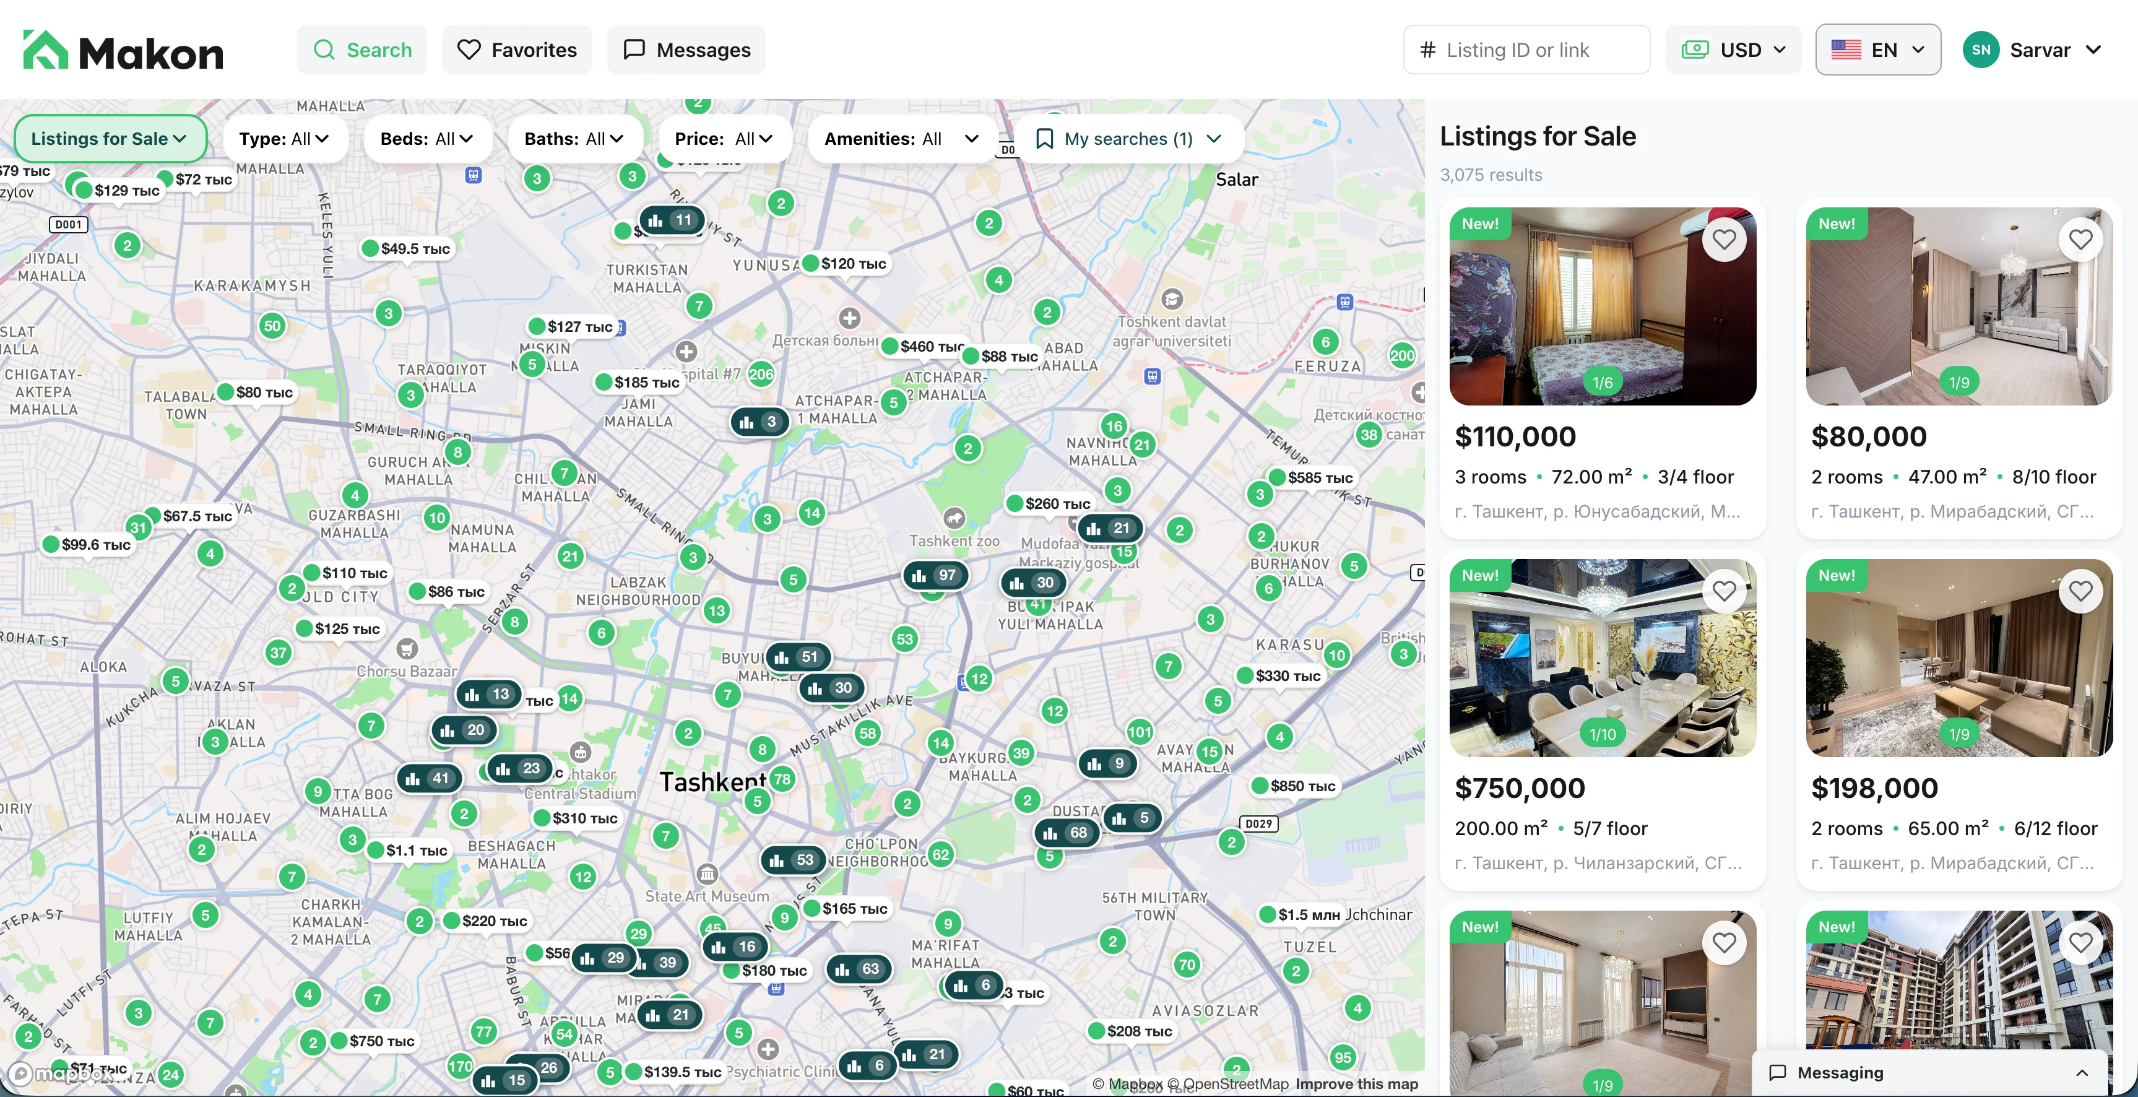Click the building cluster marker 51
2138x1097 pixels.
coord(798,656)
